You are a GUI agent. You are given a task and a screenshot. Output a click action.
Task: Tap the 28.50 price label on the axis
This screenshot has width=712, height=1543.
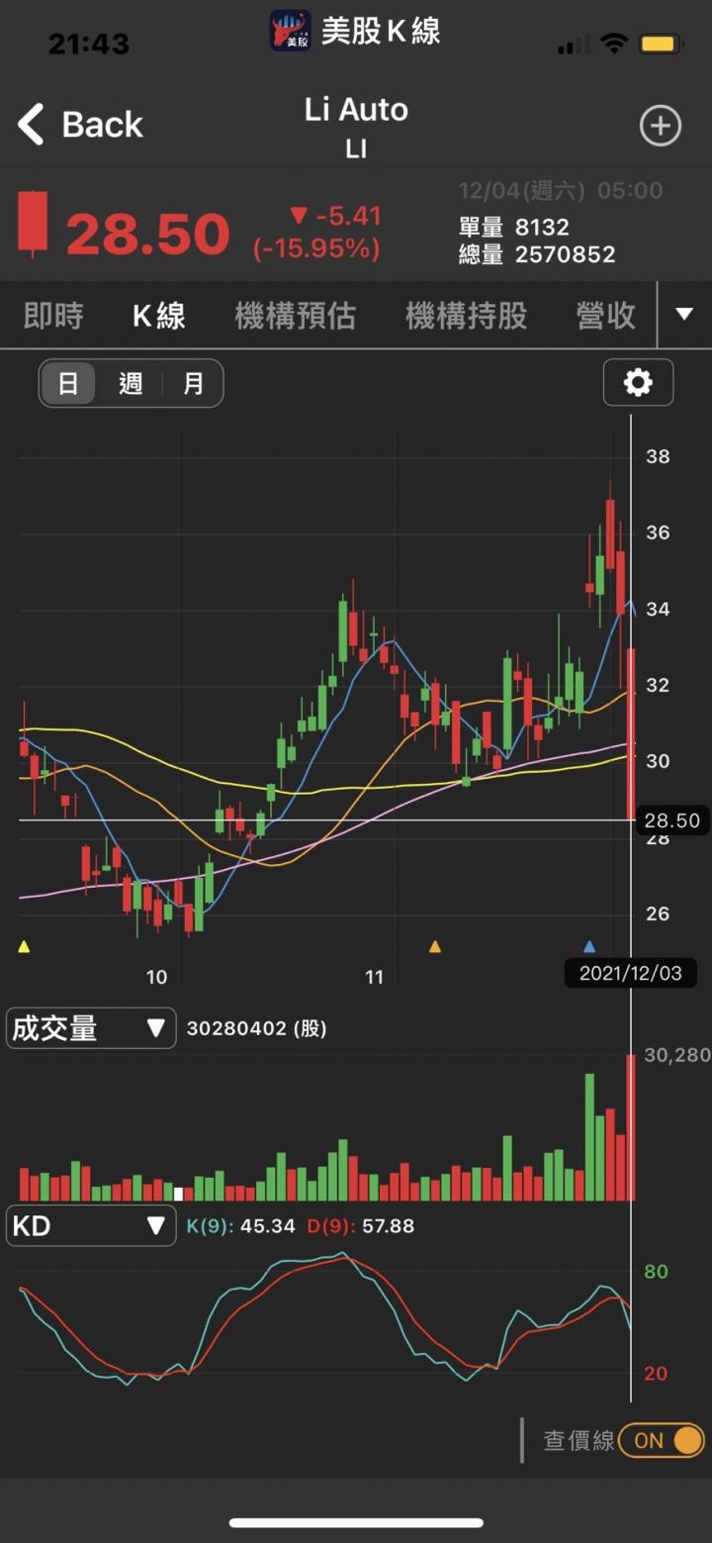tap(671, 820)
